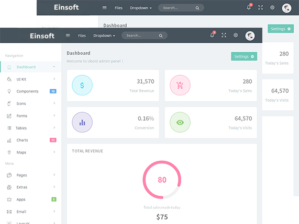Click the Components lightbulb icon
Screen dimensions: 299x224
(x=9, y=91)
